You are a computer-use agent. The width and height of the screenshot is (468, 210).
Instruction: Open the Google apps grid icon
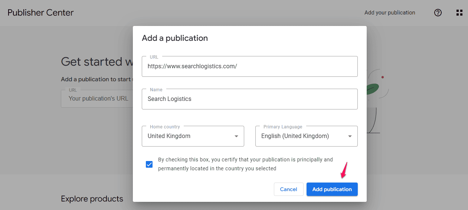pyautogui.click(x=459, y=13)
